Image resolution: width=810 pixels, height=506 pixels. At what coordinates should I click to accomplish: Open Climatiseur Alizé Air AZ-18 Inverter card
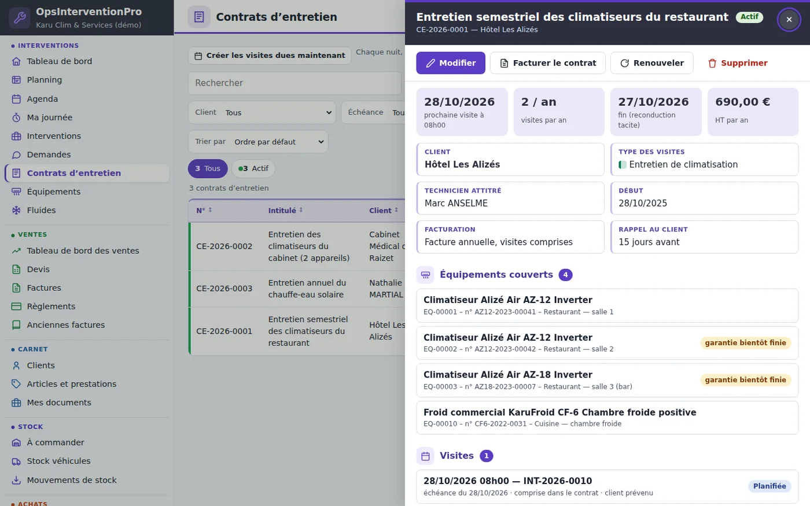tap(607, 380)
